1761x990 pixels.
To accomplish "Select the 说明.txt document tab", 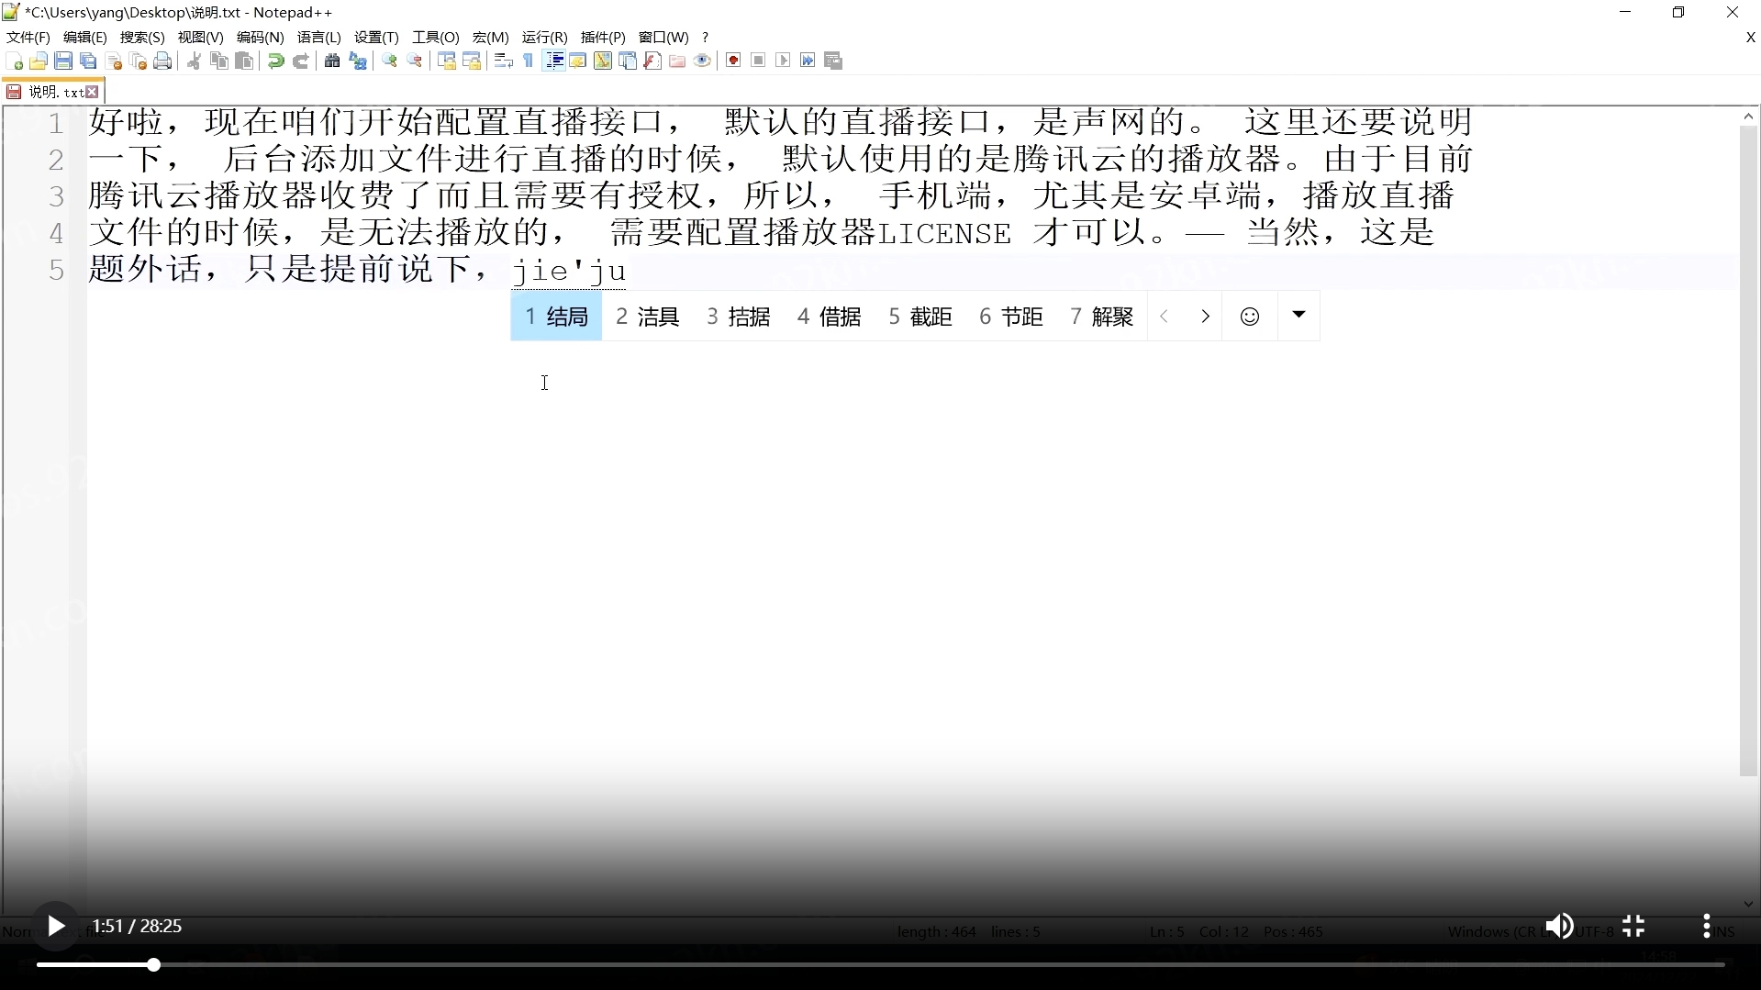I will click(55, 92).
